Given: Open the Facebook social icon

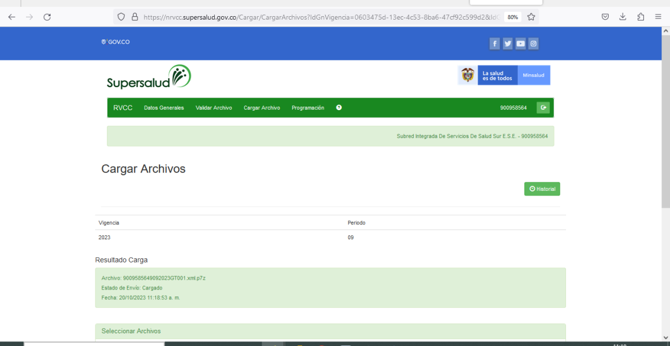Looking at the screenshot, I should pyautogui.click(x=494, y=43).
